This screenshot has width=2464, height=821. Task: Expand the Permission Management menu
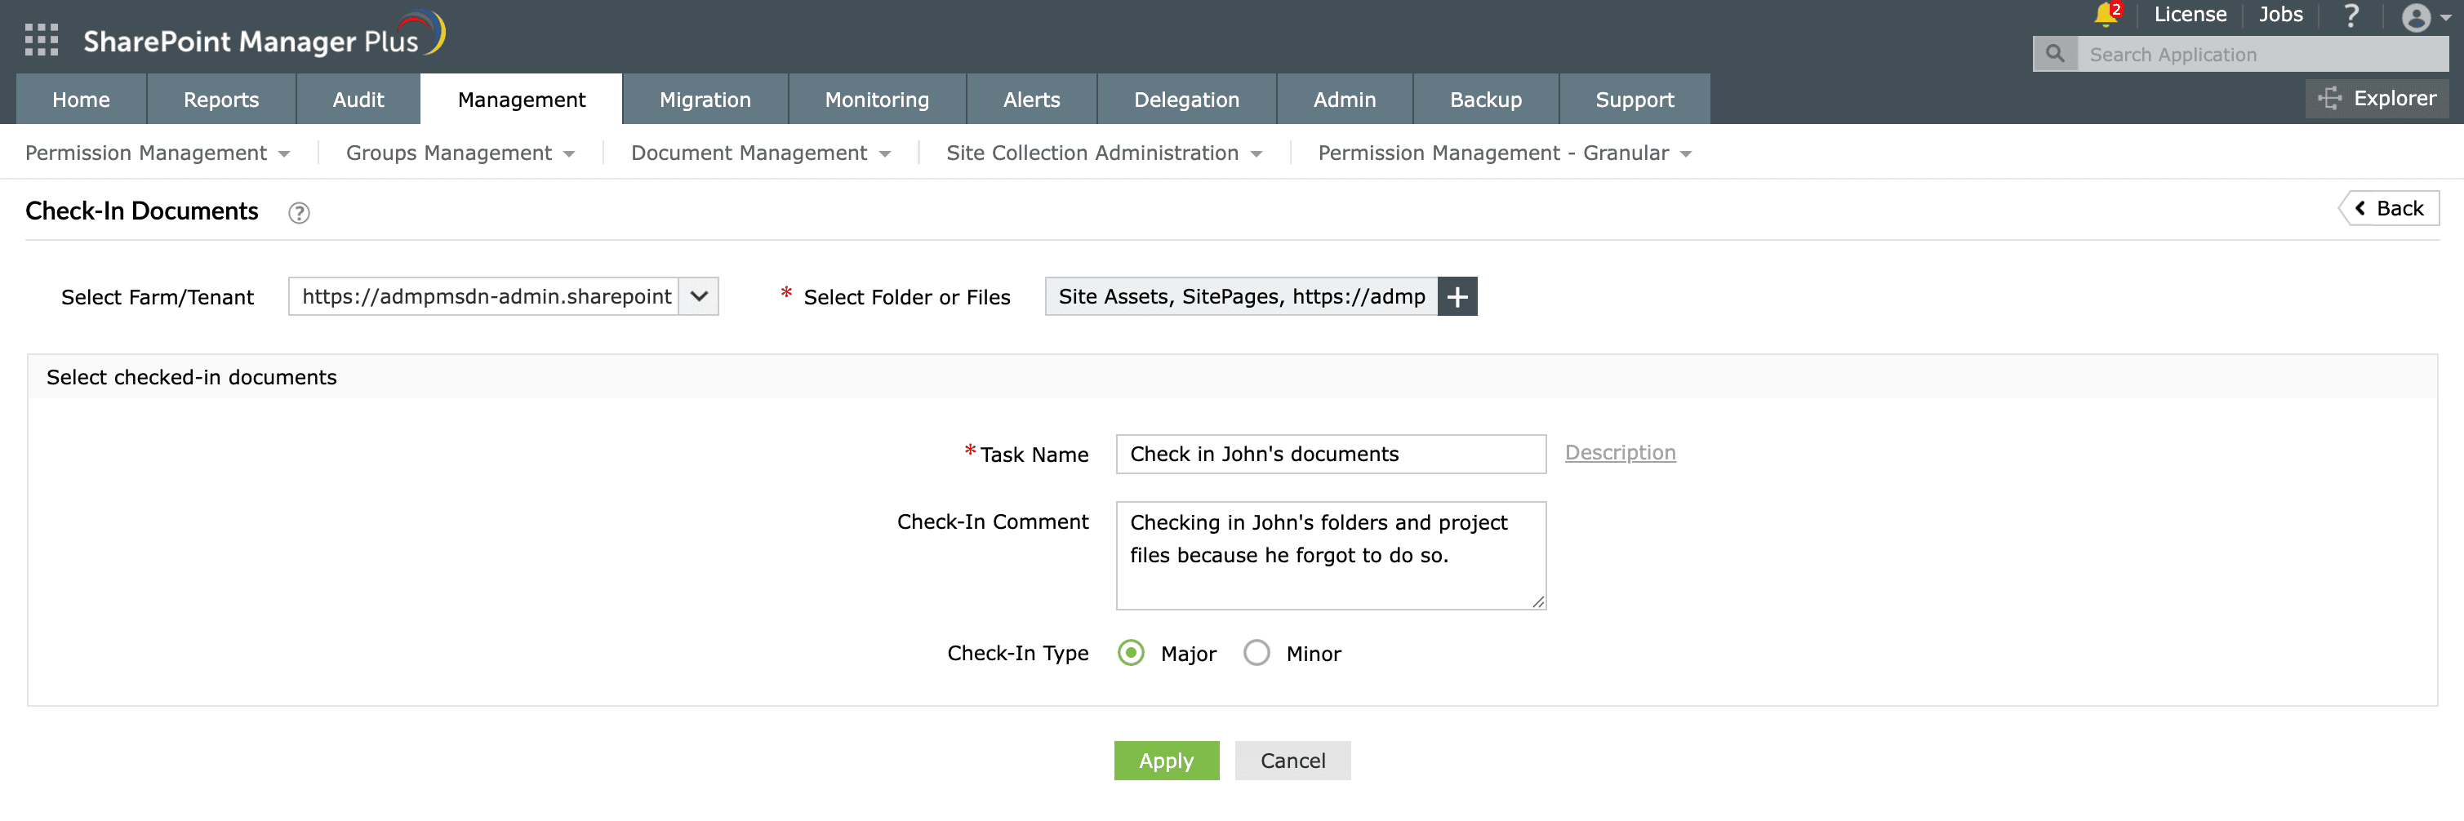pos(158,154)
